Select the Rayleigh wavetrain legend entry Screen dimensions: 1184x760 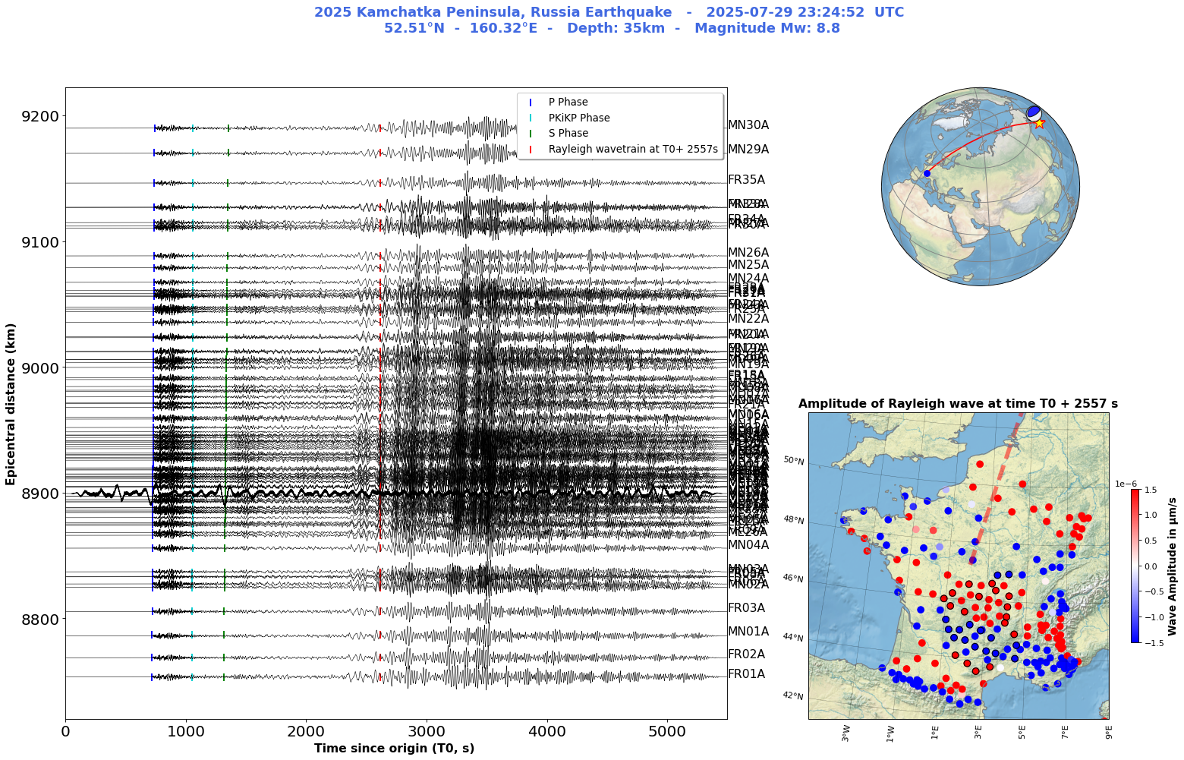click(x=632, y=149)
